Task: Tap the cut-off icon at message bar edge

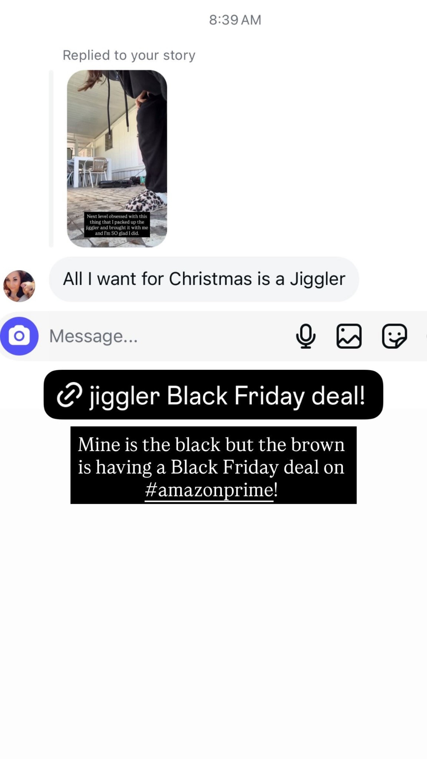Action: 426,336
